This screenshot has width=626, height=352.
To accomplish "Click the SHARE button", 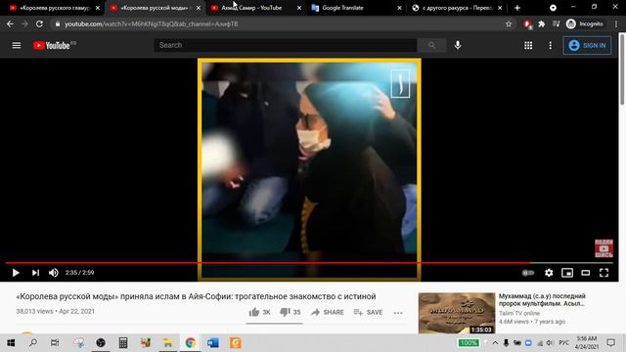I will click(328, 312).
